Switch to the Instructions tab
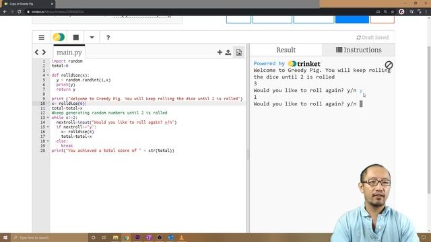 tap(359, 50)
